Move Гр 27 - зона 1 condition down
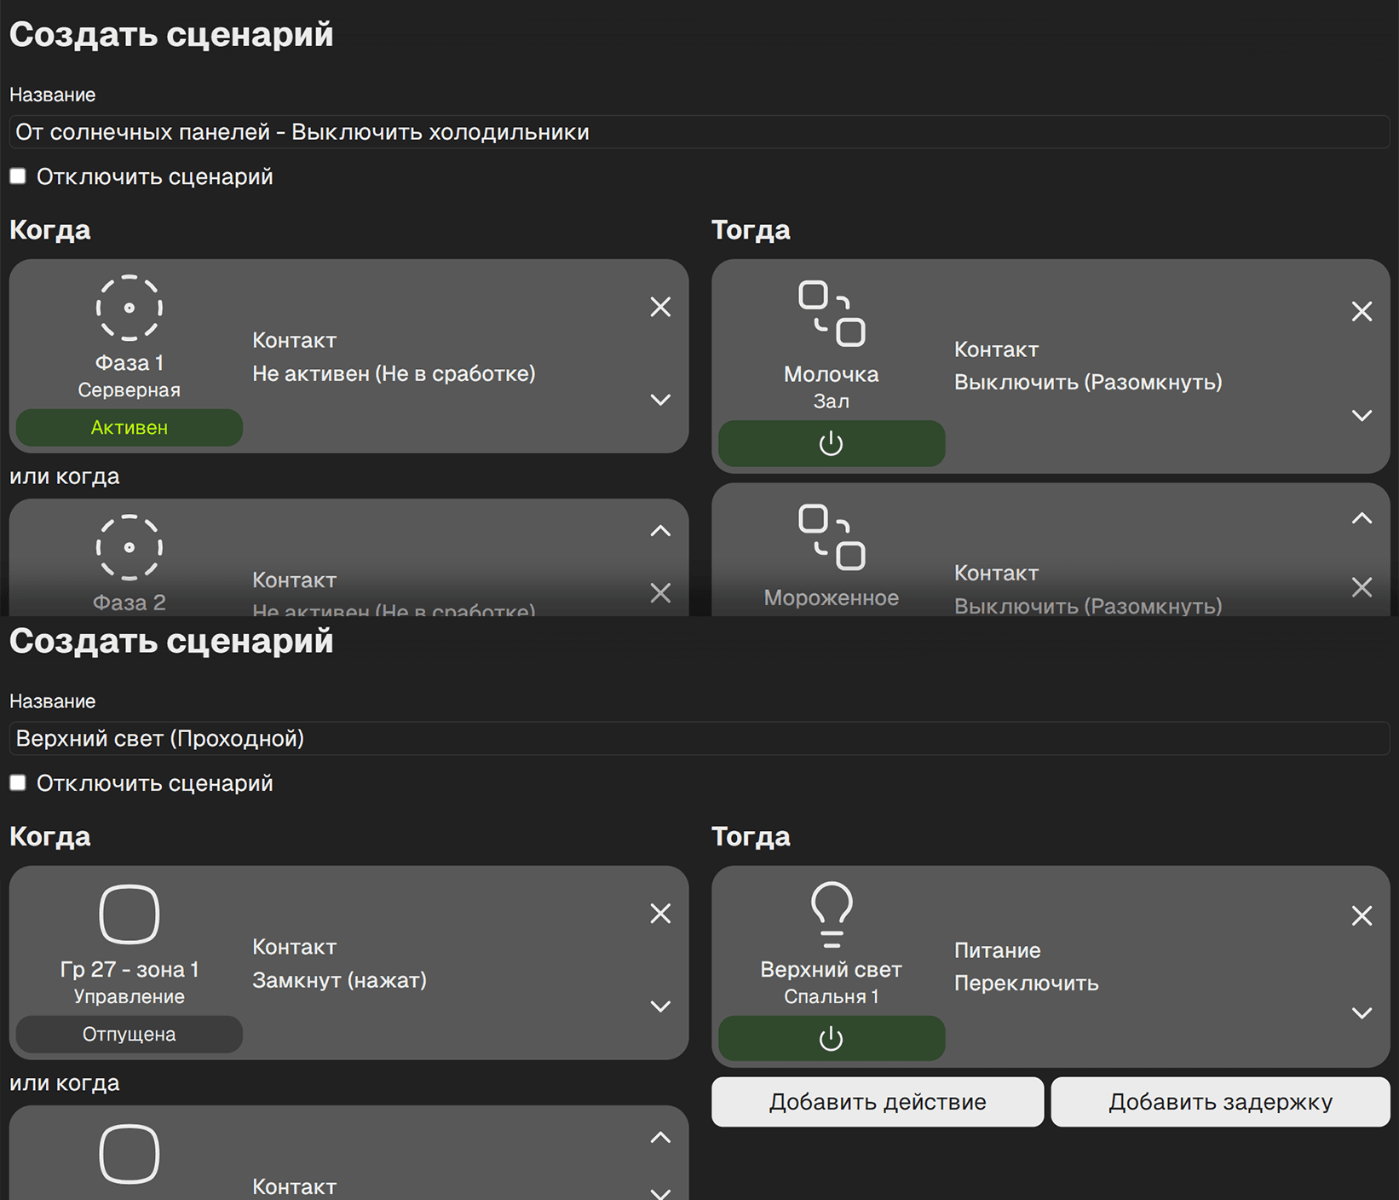Image resolution: width=1399 pixels, height=1200 pixels. (x=660, y=1007)
